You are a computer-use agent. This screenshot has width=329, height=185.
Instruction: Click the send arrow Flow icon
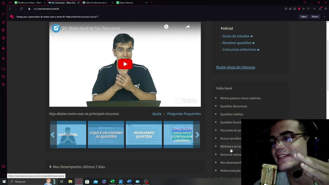[x=304, y=9]
